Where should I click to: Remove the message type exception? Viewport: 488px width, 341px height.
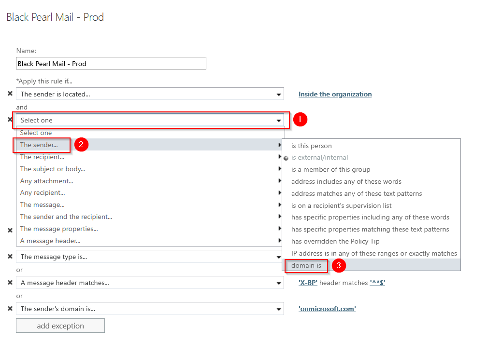[x=10, y=257]
